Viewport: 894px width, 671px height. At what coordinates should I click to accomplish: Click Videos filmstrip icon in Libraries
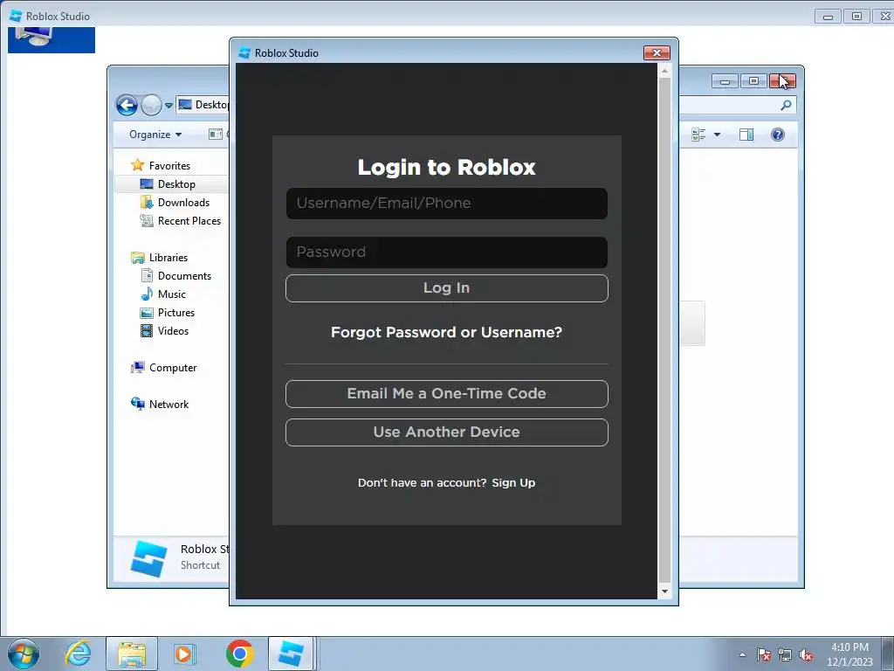(147, 331)
